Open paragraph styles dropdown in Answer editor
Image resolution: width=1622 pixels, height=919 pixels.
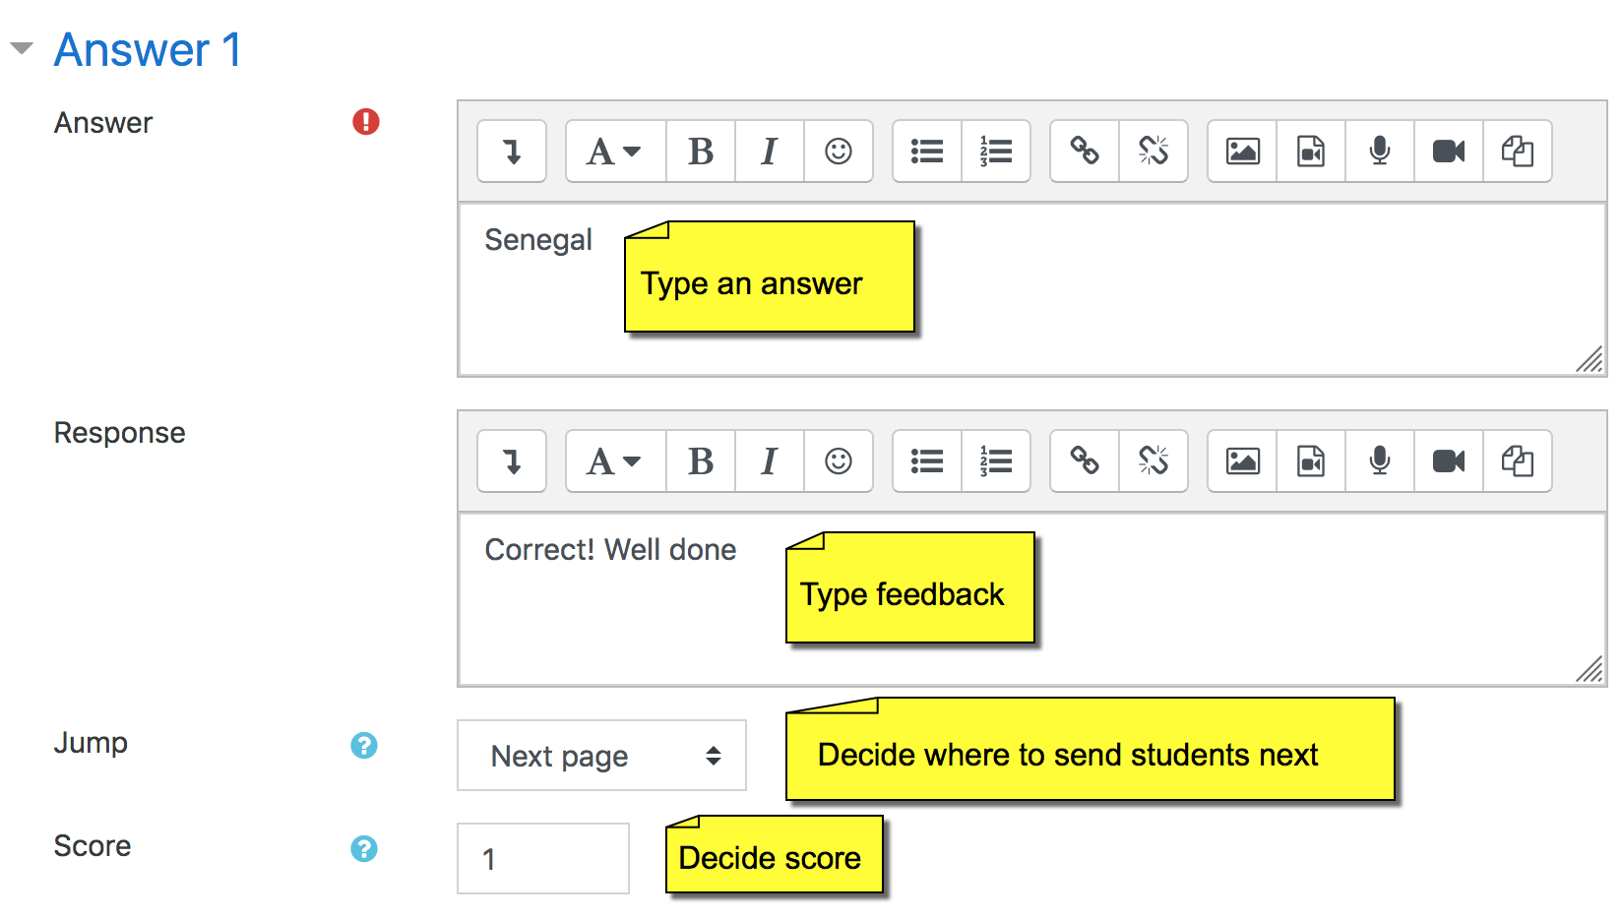pyautogui.click(x=615, y=152)
